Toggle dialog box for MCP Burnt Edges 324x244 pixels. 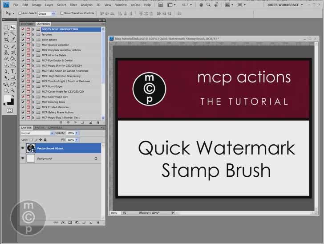(28, 86)
